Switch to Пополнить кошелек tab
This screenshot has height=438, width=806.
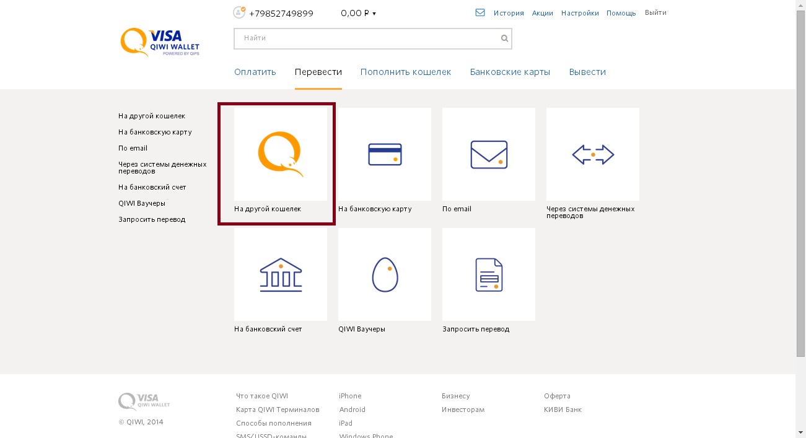point(406,72)
